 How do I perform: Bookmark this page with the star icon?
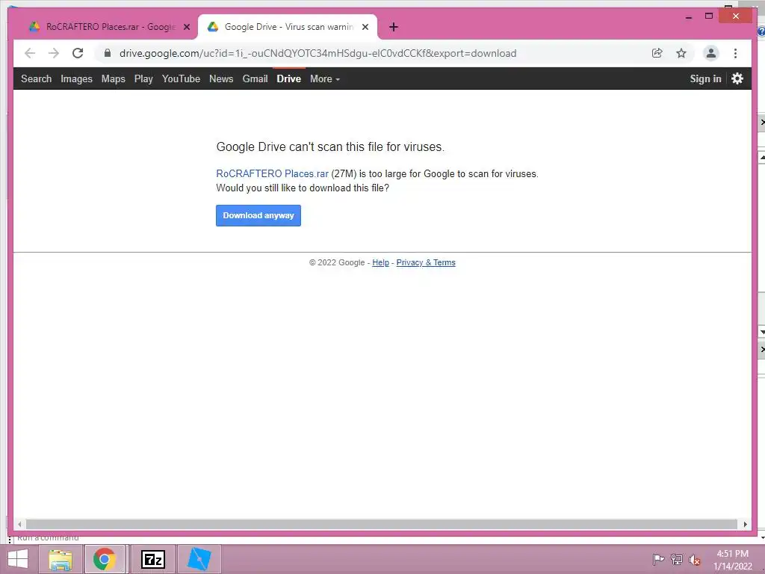681,53
